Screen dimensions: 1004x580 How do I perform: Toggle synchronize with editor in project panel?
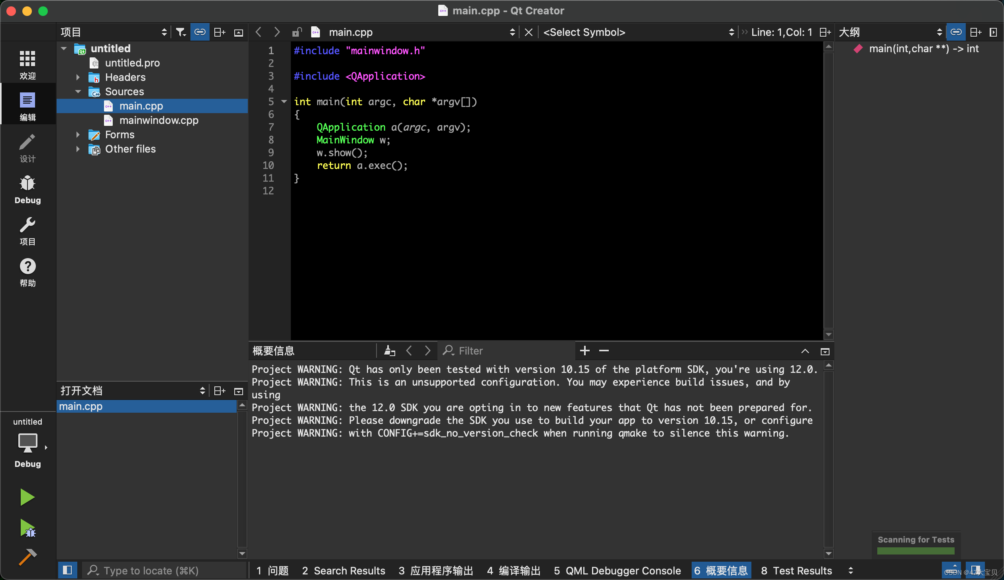[x=200, y=32]
